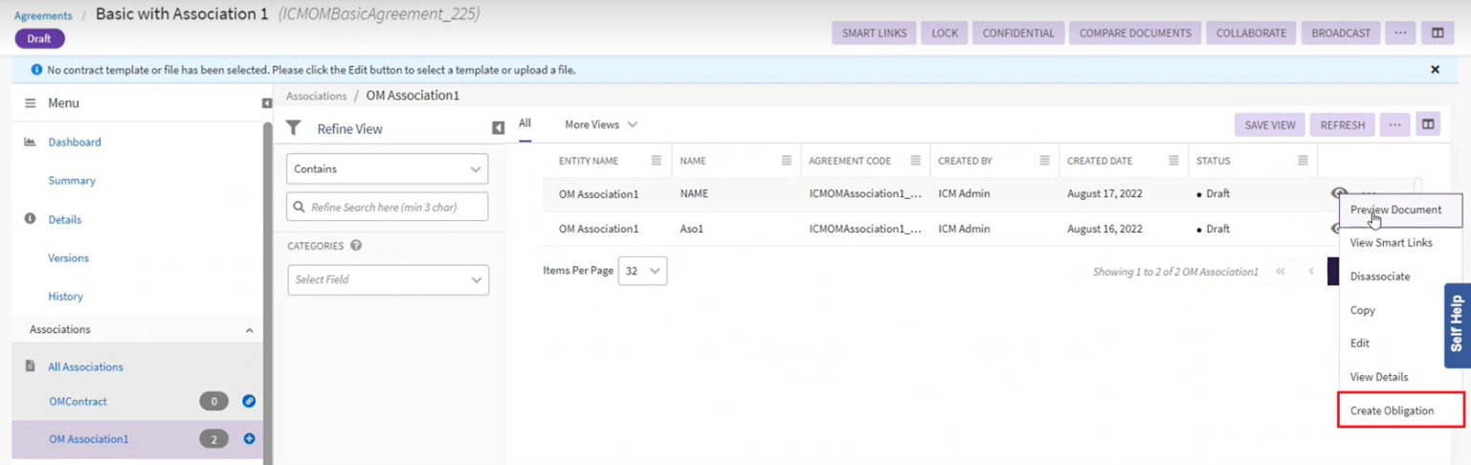This screenshot has width=1471, height=465.
Task: Click the link icon beside OMContract
Action: pyautogui.click(x=249, y=402)
